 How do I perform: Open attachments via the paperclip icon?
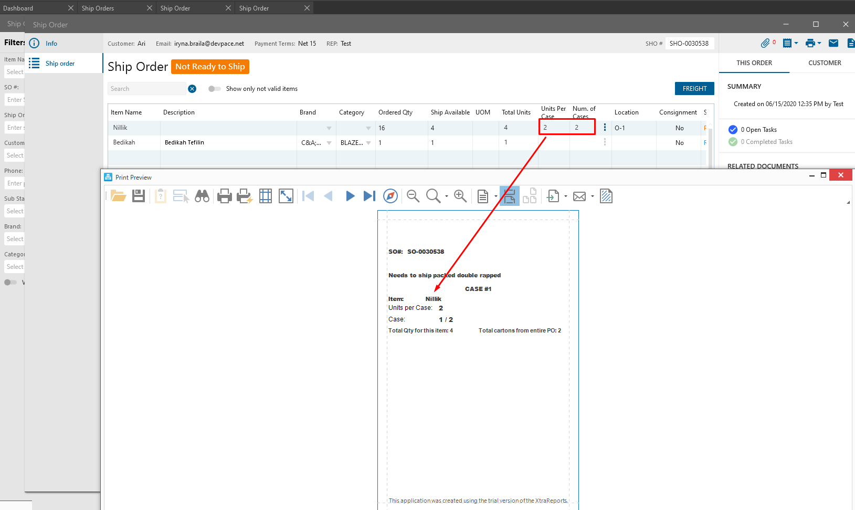point(766,43)
